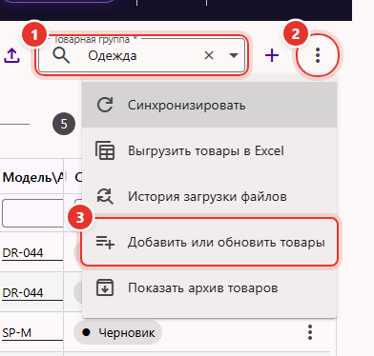Open the SP-M model link

tap(17, 333)
